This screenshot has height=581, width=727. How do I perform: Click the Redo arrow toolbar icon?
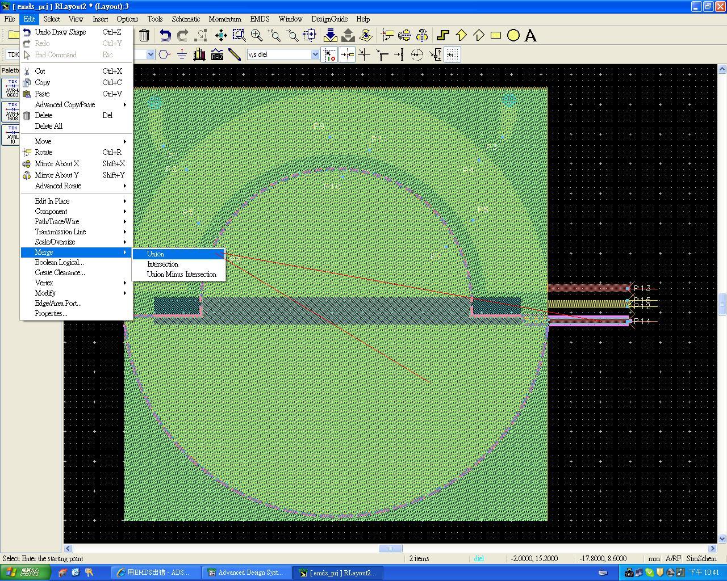click(x=182, y=35)
